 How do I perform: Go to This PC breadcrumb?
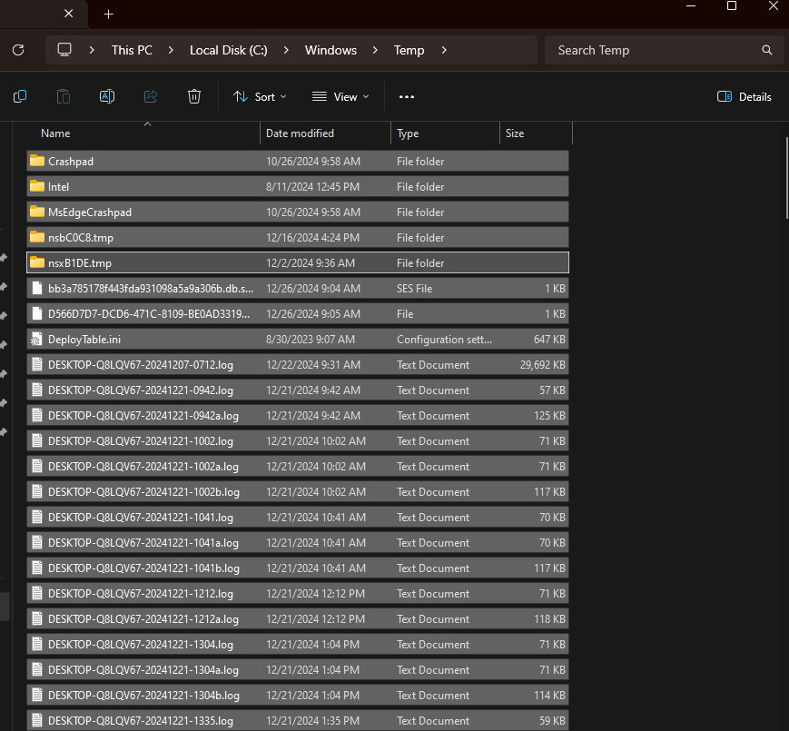[x=132, y=50]
